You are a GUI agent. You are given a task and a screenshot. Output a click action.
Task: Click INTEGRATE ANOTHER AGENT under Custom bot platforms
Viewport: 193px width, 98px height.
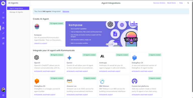tap(142, 95)
